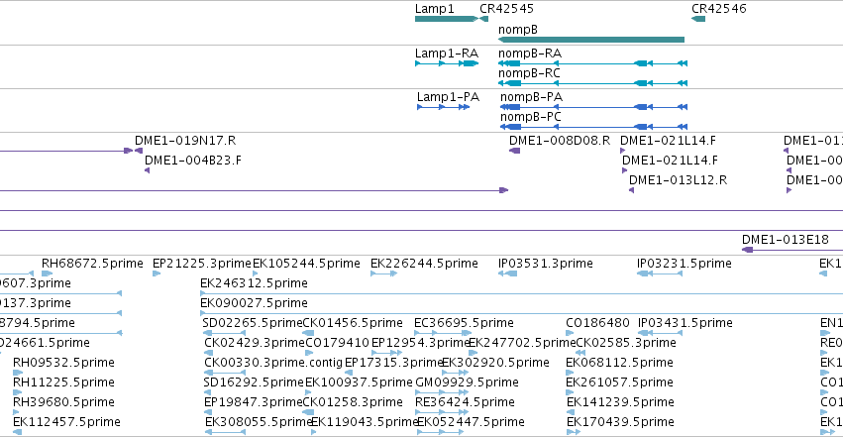Click the SD02265.5prime EST label
This screenshot has width=843, height=437.
(253, 323)
